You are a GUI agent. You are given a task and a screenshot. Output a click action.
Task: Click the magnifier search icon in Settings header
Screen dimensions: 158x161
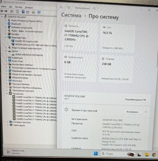(x=94, y=8)
